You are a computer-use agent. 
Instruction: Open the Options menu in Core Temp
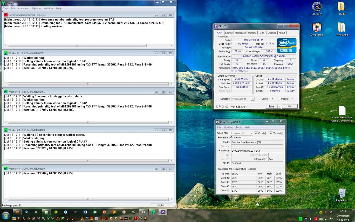click(x=228, y=127)
